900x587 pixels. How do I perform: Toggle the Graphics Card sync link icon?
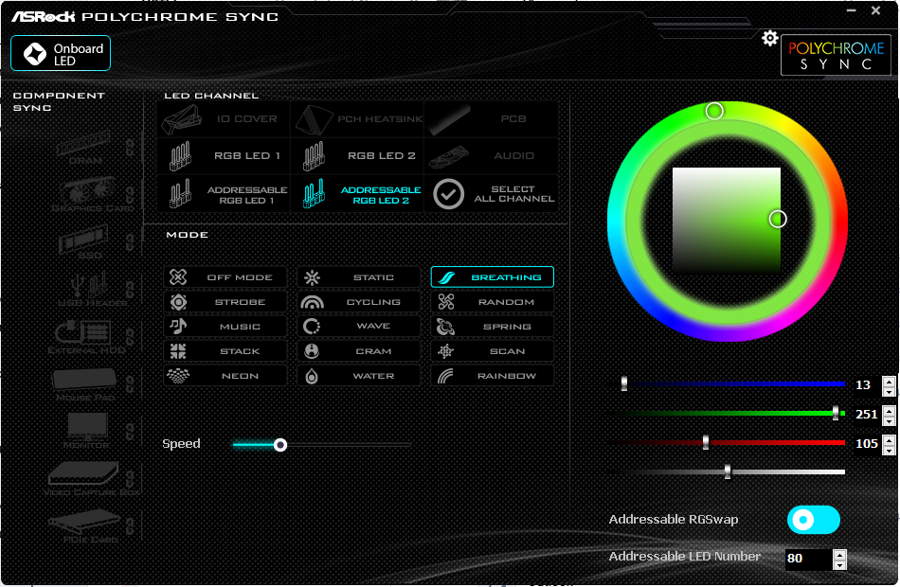coord(131,195)
